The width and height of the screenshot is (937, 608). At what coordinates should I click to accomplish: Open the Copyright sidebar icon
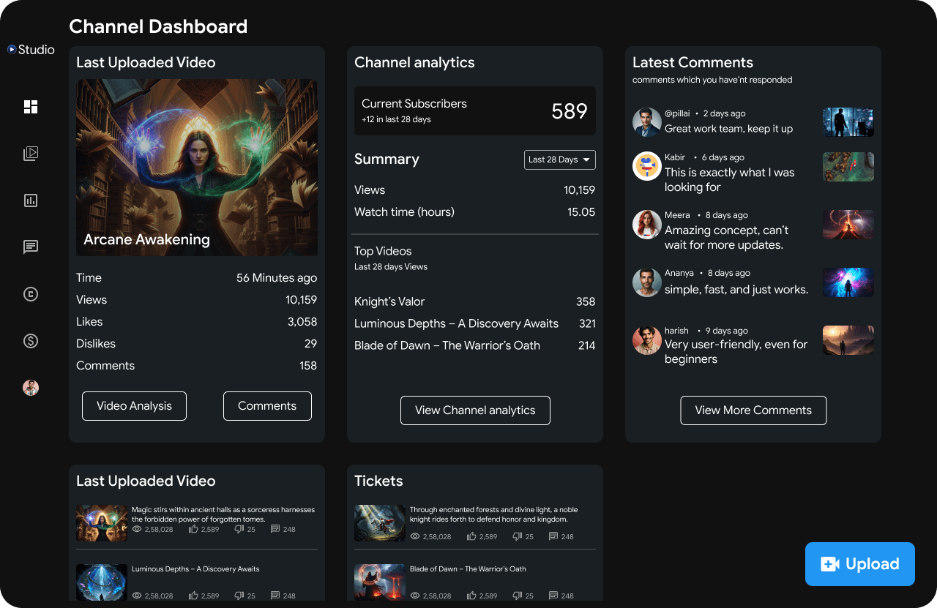[x=31, y=294]
